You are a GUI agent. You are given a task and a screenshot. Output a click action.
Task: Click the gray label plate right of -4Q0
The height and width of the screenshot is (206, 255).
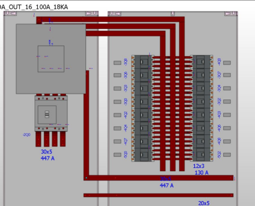[227, 63]
